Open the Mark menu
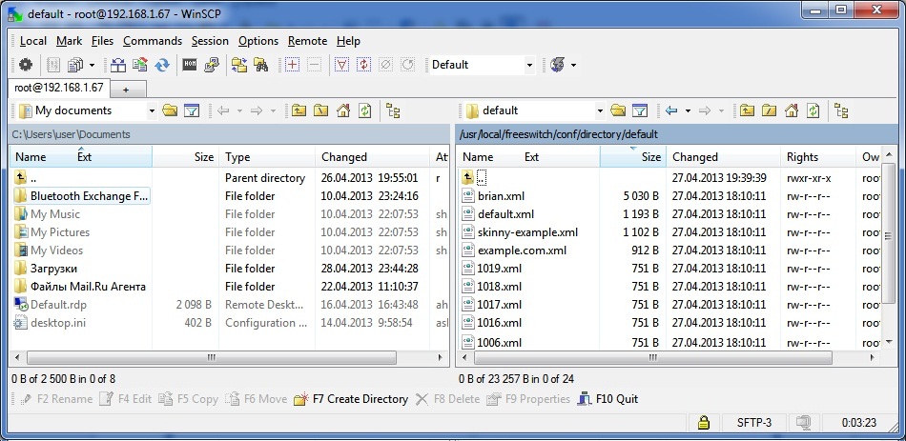Viewport: 906px width, 441px height. (70, 41)
